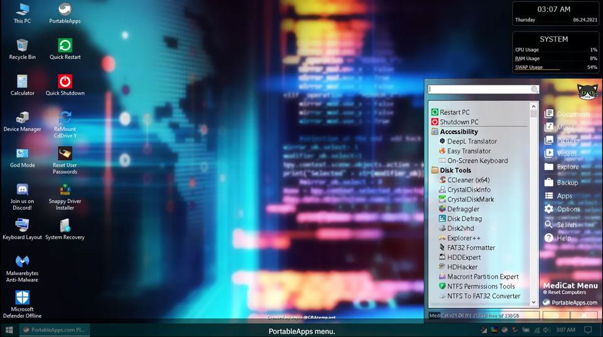This screenshot has width=603, height=337.
Task: Open Pictures in the side panel
Action: pos(562,140)
